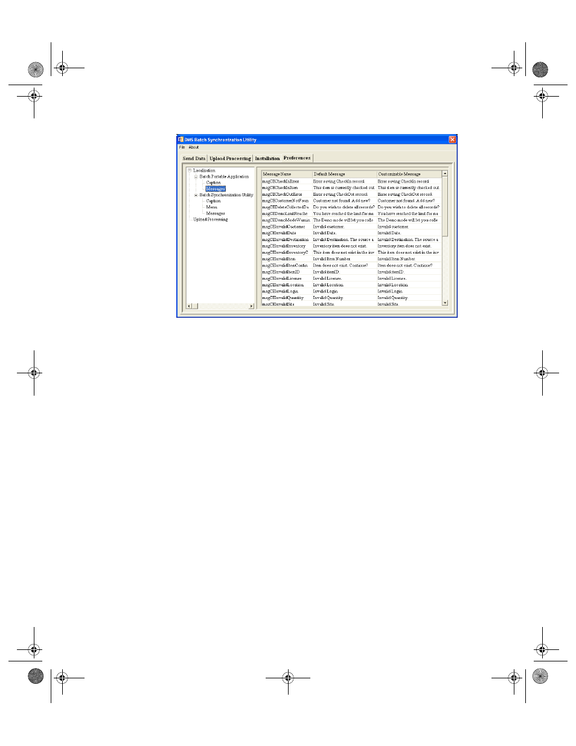The height and width of the screenshot is (746, 576).
Task: Sort by Default Message column header
Action: click(x=344, y=174)
